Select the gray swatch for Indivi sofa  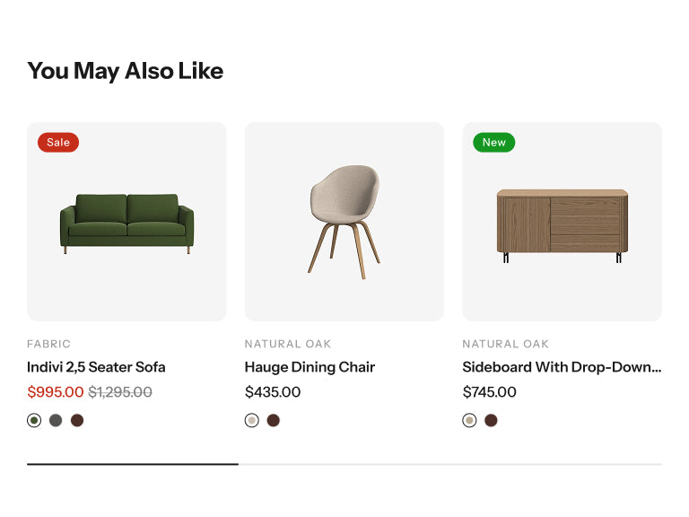click(56, 420)
